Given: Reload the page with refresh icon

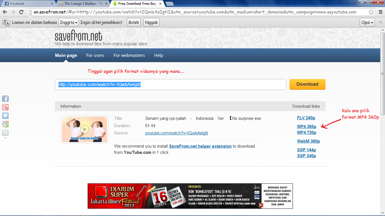Looking at the screenshot, I should [21, 12].
